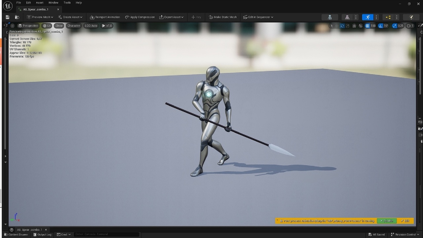Screen dimensions: 423x238
Task: Open Animation Blueprint mode options (three dots)
Action: click(397, 17)
